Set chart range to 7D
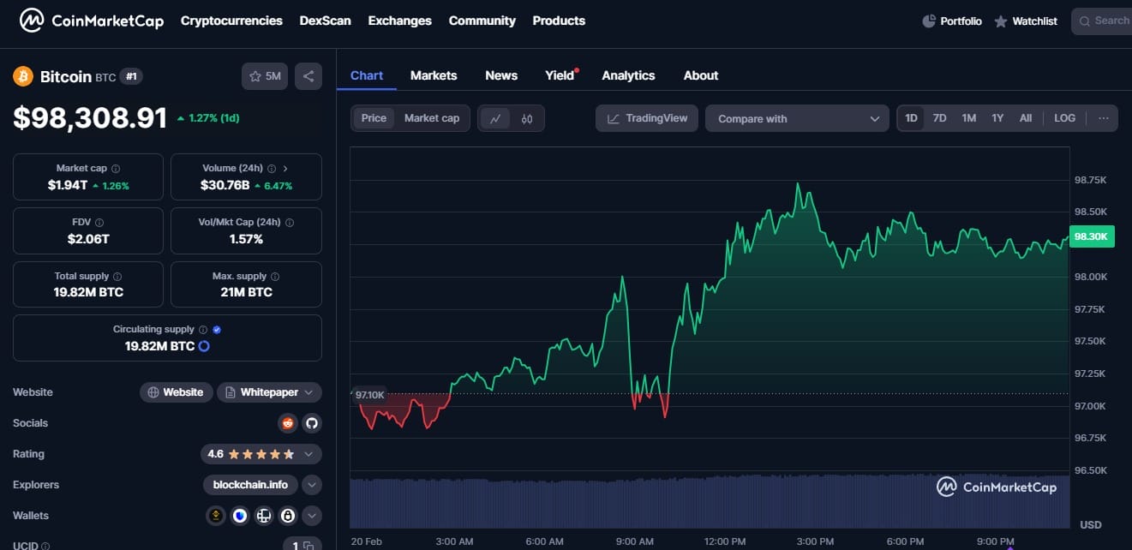 (940, 118)
